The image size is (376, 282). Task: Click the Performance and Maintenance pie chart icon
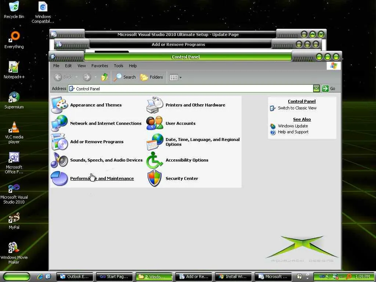(x=59, y=178)
